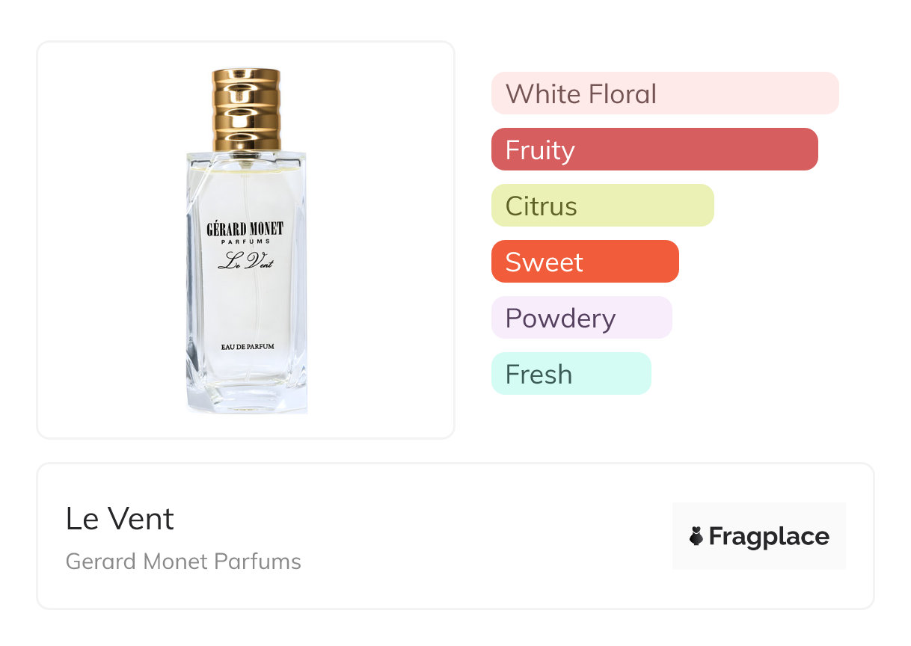Image resolution: width=911 pixels, height=646 pixels.
Task: Click the Fragplace perfume bottle logo icon
Action: (x=697, y=536)
